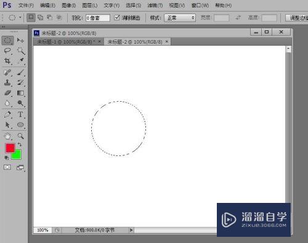
Task: Click the height input field
Action: [x=269, y=18]
